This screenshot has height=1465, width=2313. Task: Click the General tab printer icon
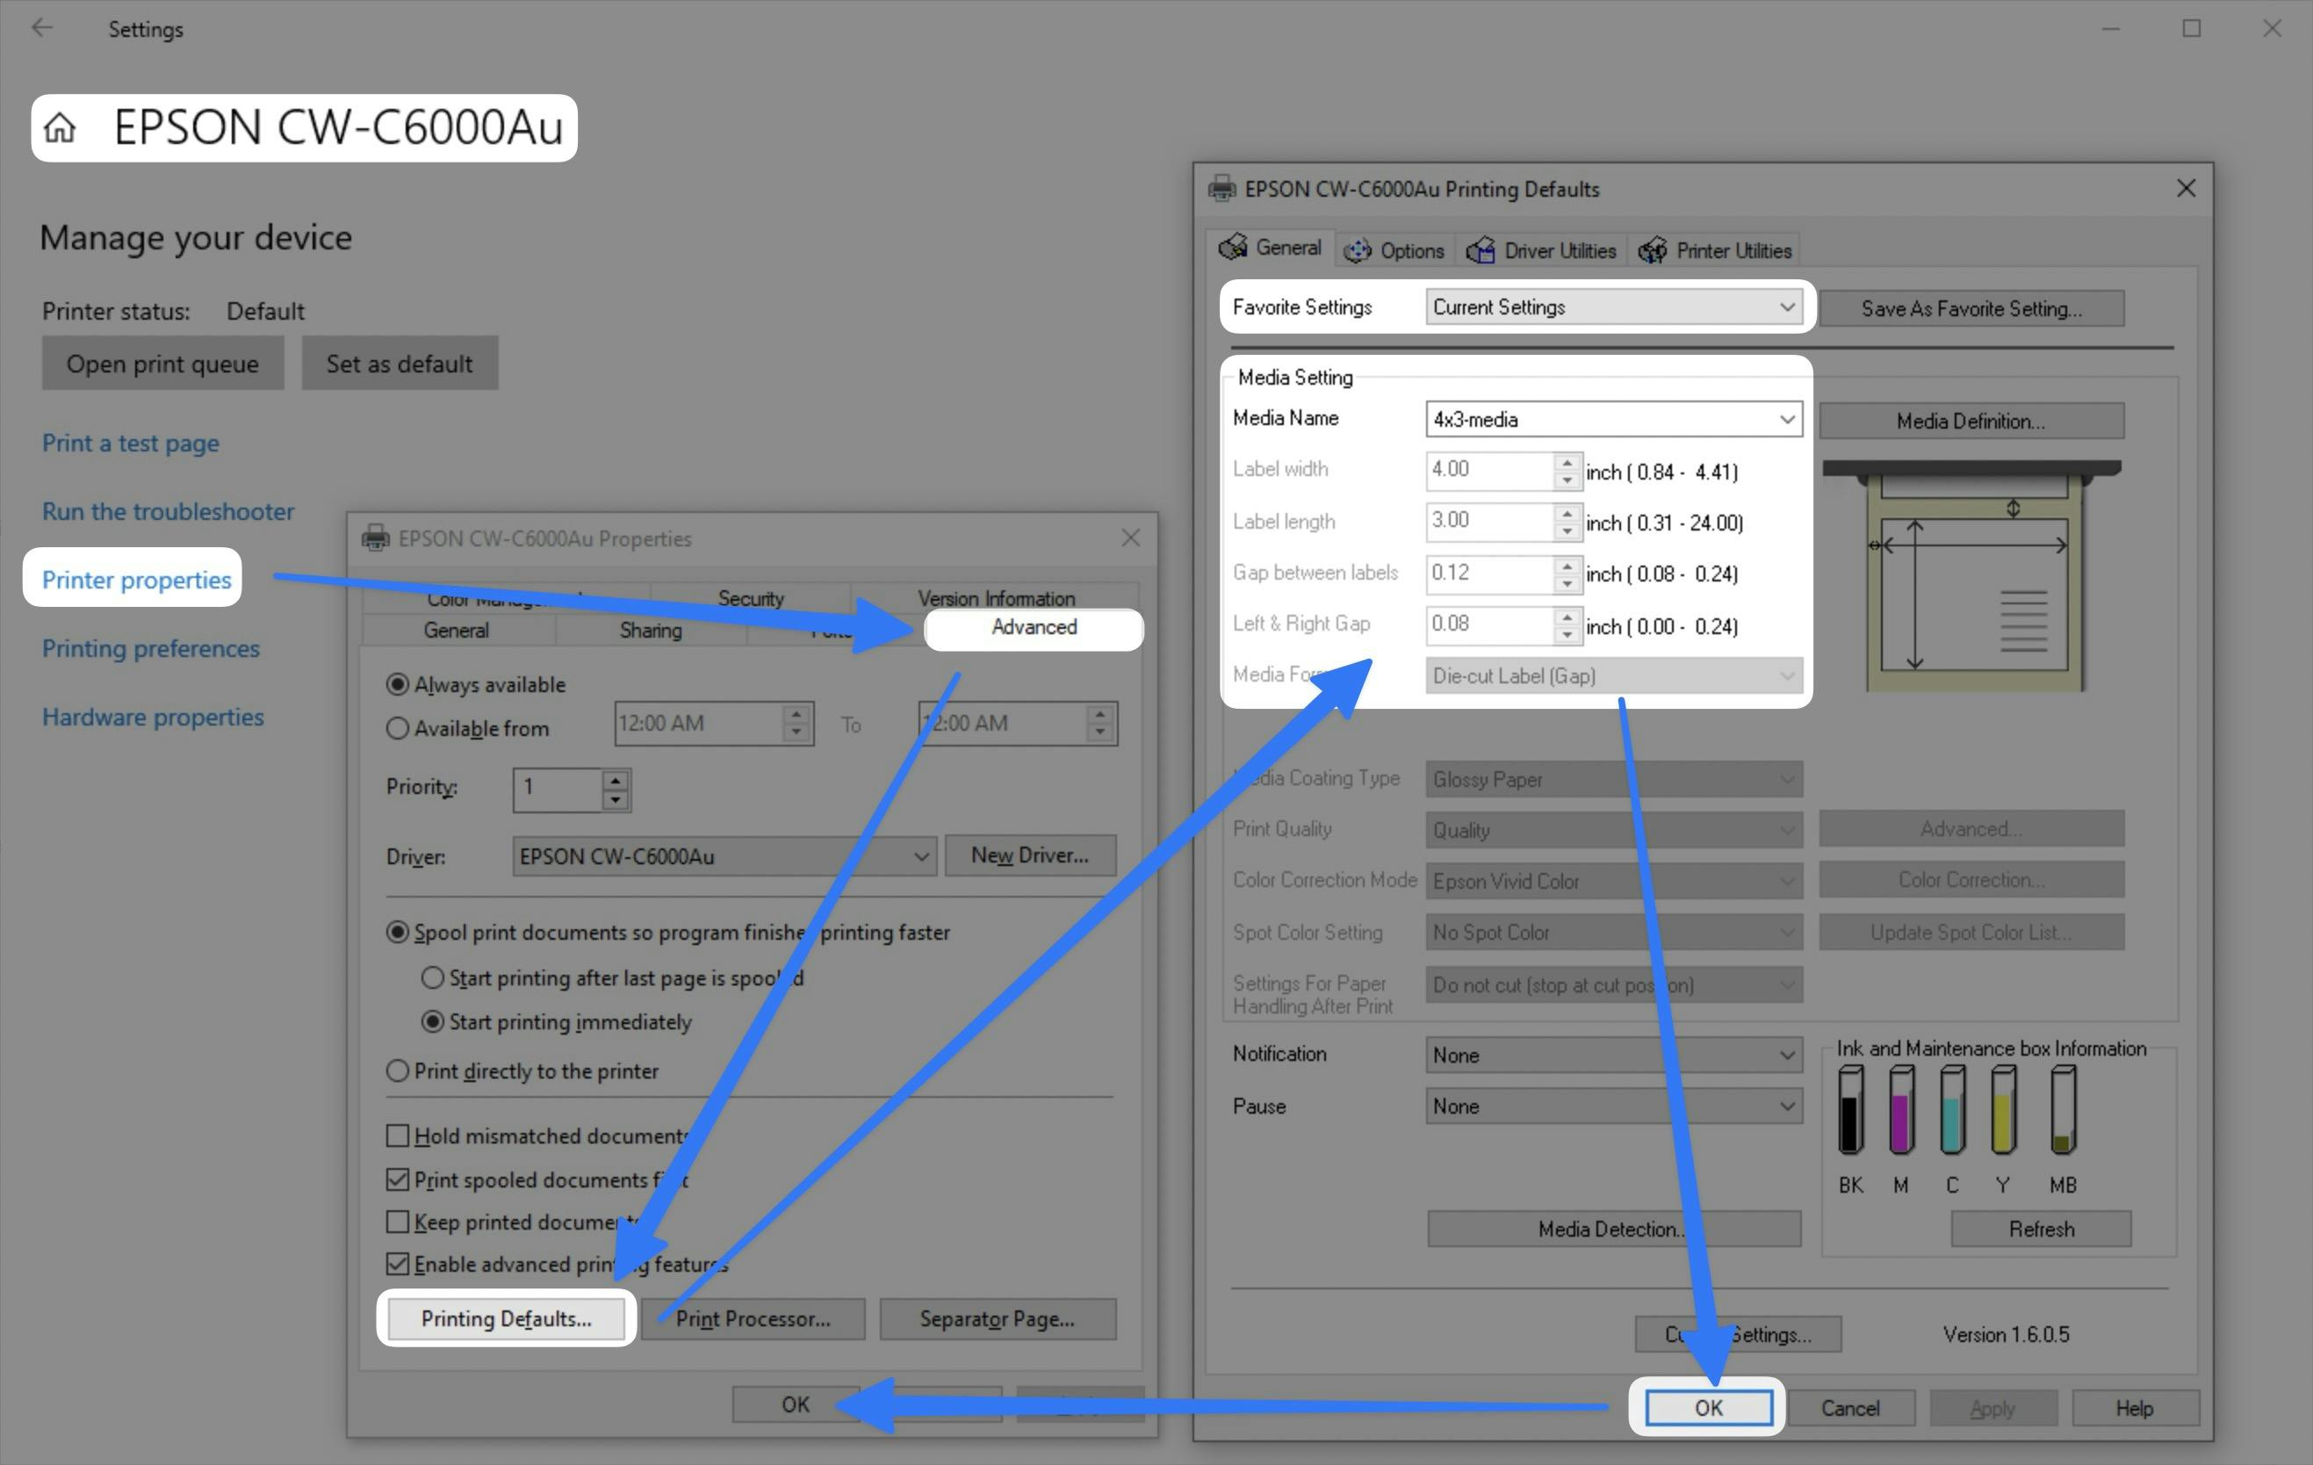tap(1234, 248)
